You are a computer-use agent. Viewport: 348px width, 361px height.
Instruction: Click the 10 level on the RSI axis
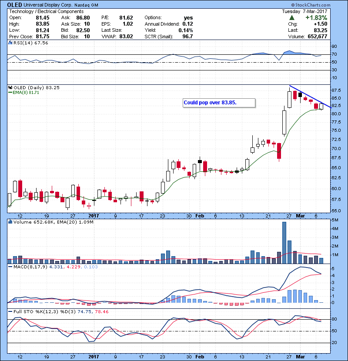click(335, 78)
